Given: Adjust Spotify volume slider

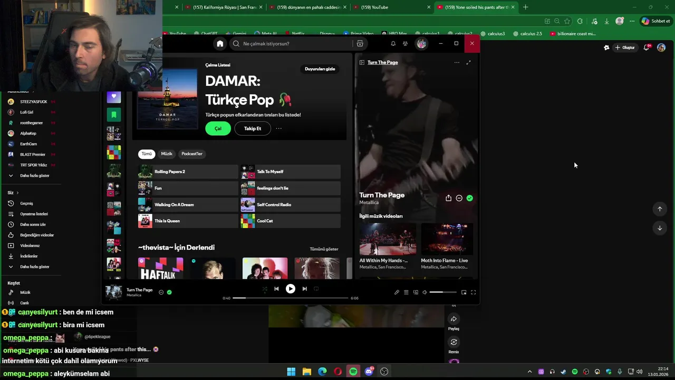Looking at the screenshot, I should [x=443, y=292].
